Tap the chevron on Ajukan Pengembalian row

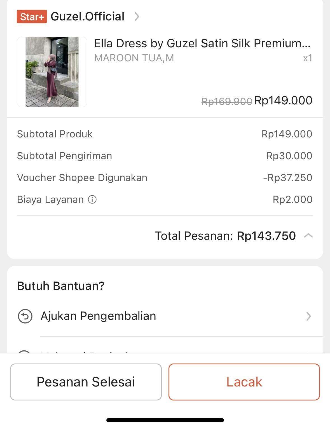308,316
